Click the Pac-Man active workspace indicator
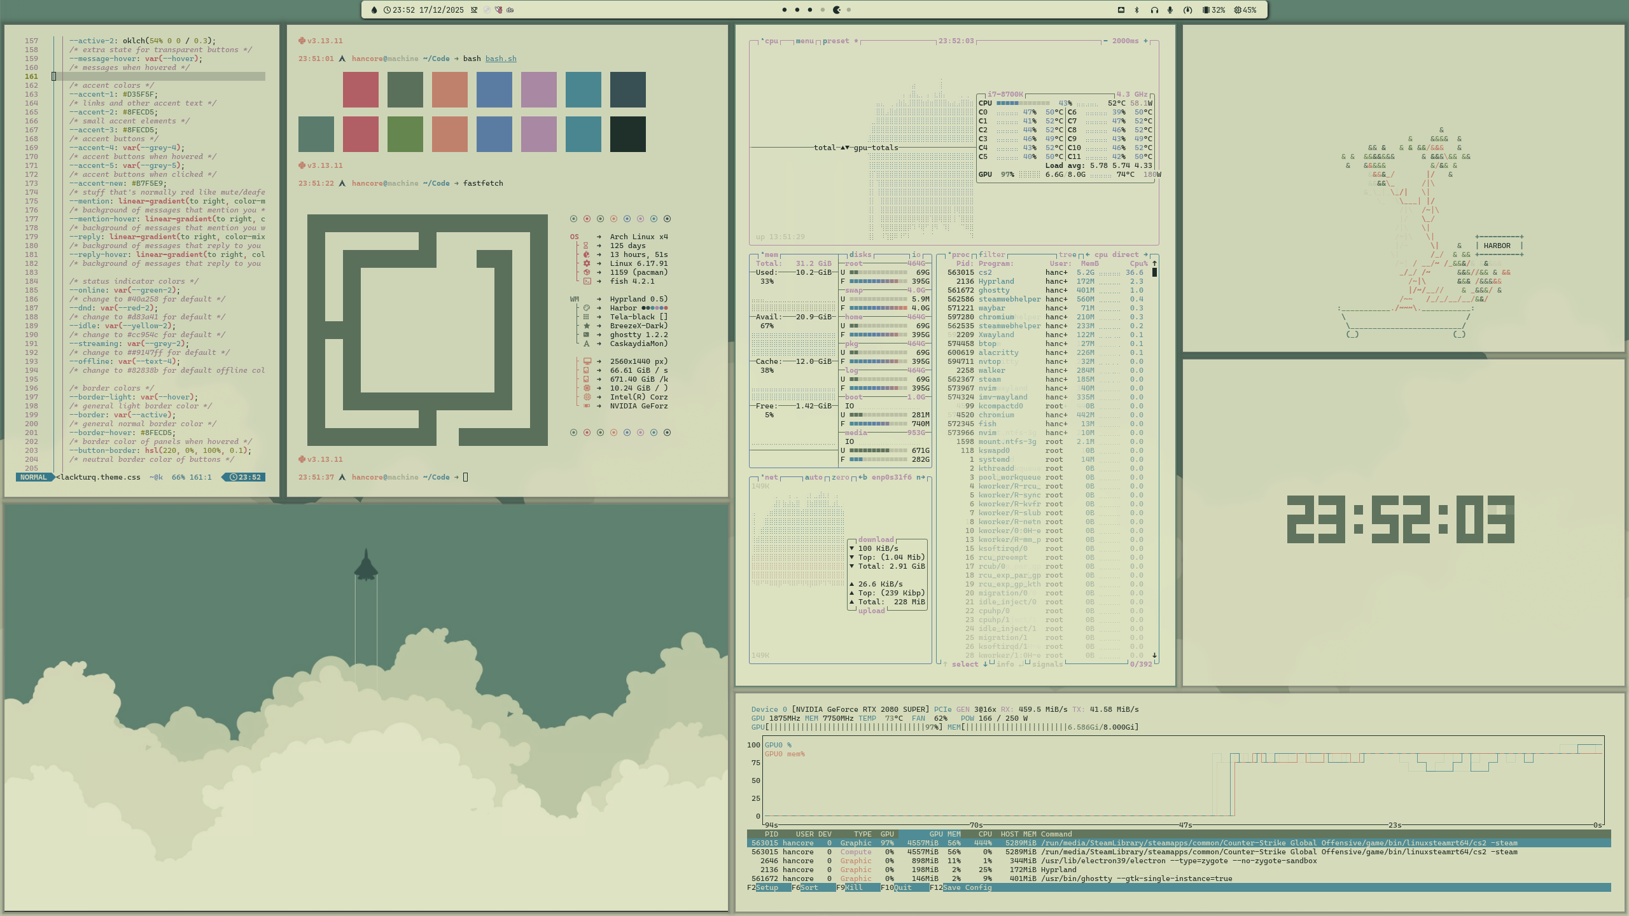Screen dimensions: 1629x916 [x=837, y=10]
